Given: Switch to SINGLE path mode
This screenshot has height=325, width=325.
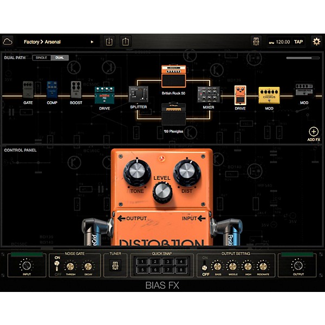Looking at the screenshot, I should pos(42,57).
